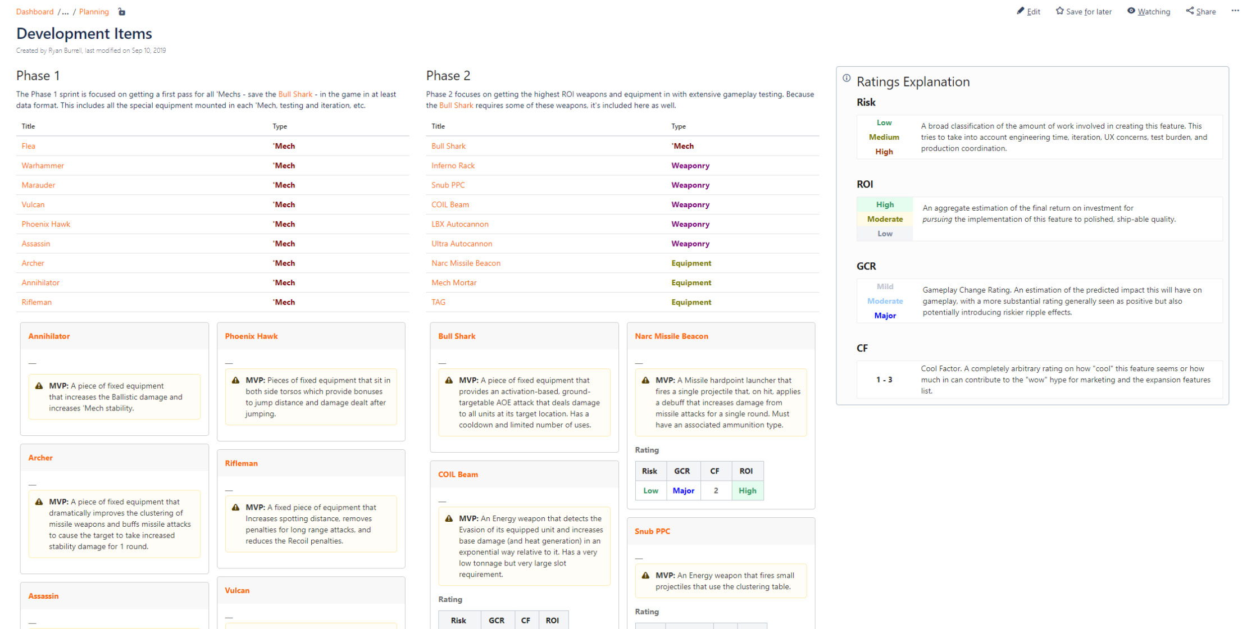Viewport: 1247px width, 629px height.
Task: Click the Ratings Explanation info icon
Action: 846,79
